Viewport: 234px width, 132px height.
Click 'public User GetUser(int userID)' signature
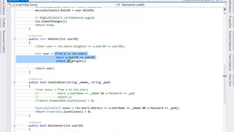tap(53, 39)
